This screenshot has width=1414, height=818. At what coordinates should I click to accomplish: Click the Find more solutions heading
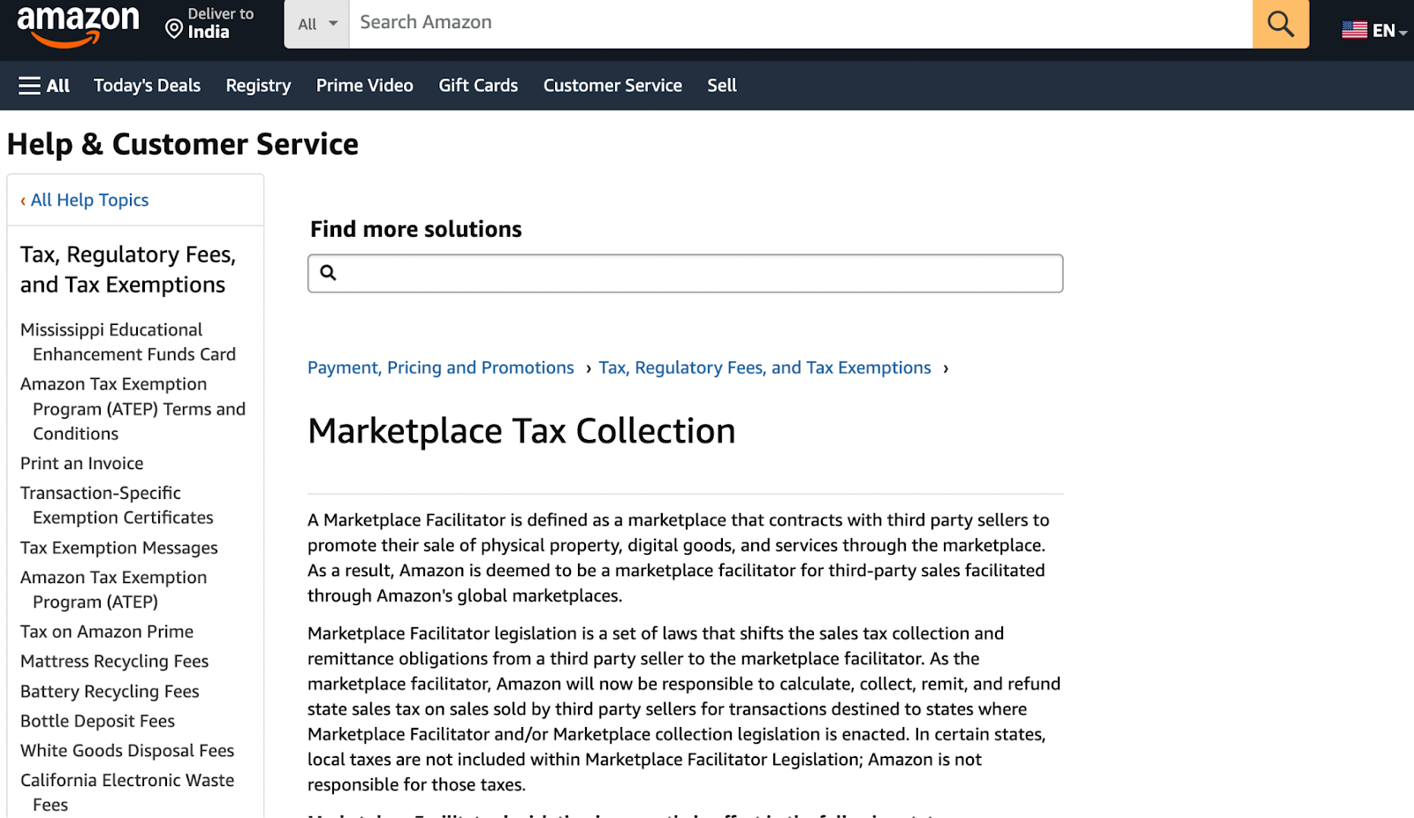pyautogui.click(x=416, y=230)
